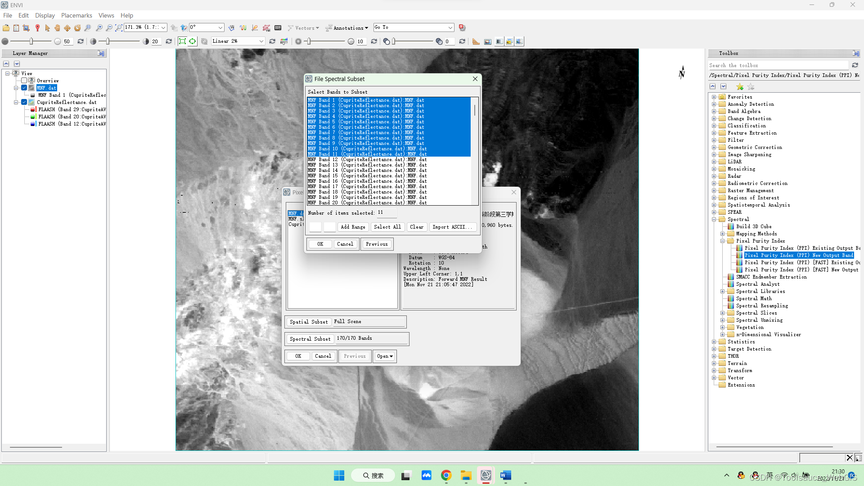Click the Fly pan arrows tool

67,28
